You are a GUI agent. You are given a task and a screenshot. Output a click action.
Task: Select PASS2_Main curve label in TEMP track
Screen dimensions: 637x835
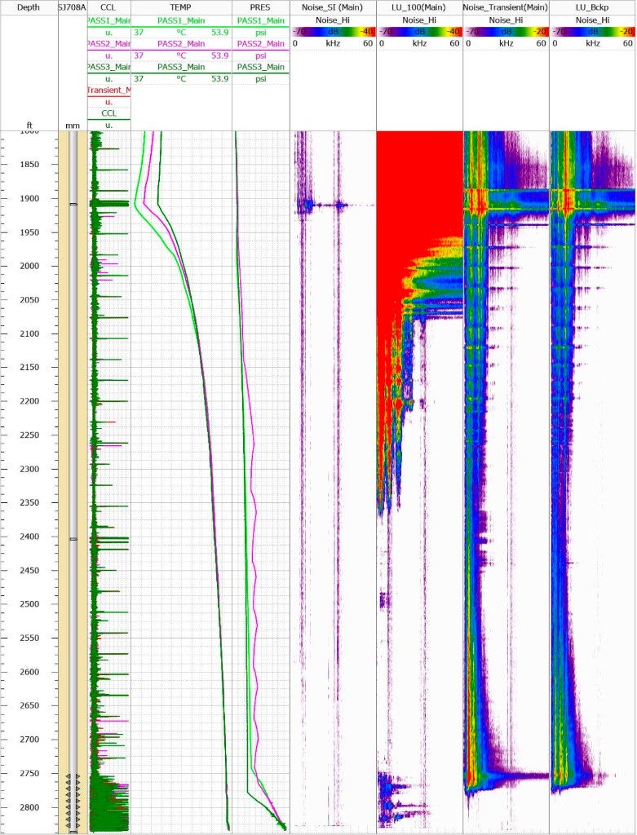tap(181, 44)
